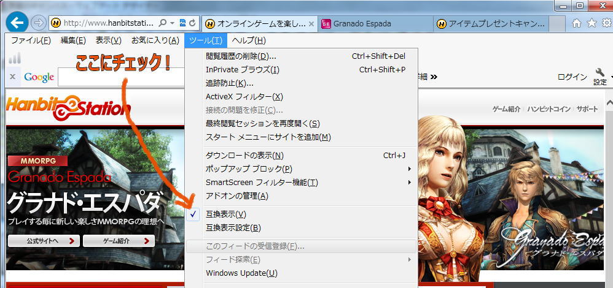Switch to the アイテムプレゼントキャン... tab
The image size is (613, 288).
tap(492, 24)
